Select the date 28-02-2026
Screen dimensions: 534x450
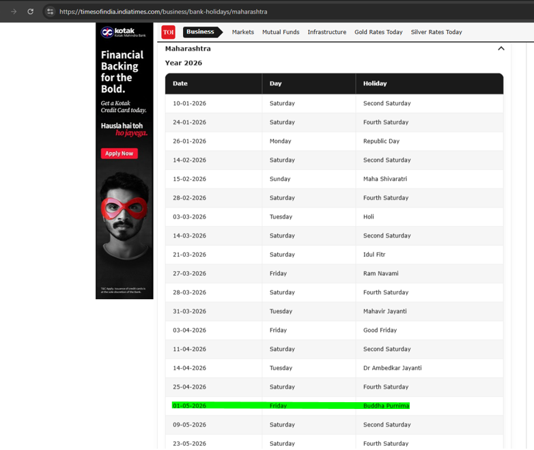click(x=189, y=197)
